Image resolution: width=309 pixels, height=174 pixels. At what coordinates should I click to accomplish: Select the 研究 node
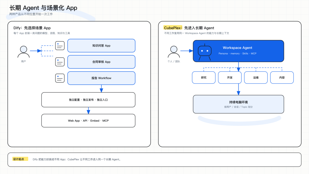(x=204, y=78)
